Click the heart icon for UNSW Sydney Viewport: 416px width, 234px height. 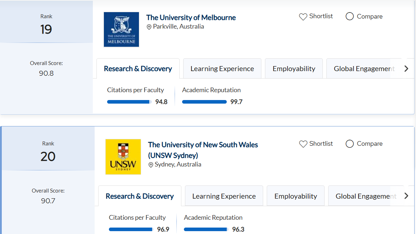click(x=303, y=144)
